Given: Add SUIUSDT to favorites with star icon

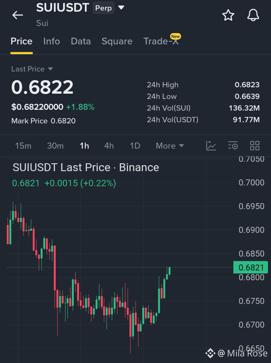Looking at the screenshot, I should (228, 15).
